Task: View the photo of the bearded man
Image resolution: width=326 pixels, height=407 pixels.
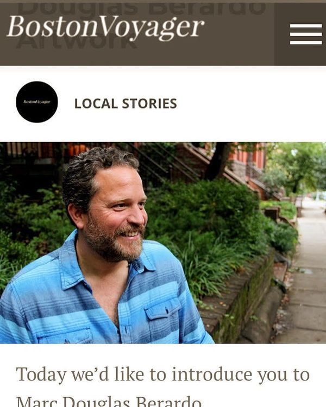Action: point(163,243)
